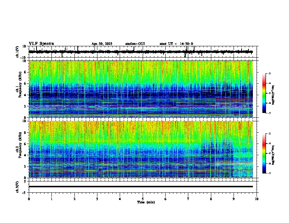Click time axis tick label '9'
This screenshot has width=289, height=223.
234,199
